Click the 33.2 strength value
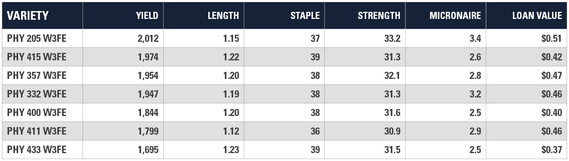 392,38
